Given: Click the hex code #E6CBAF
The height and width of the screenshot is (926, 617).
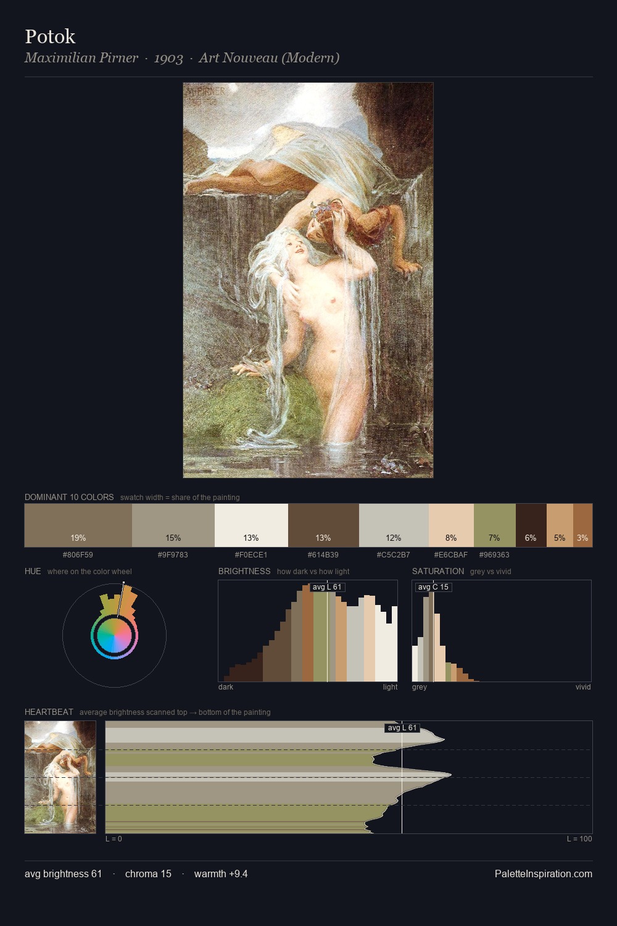Looking at the screenshot, I should coord(451,555).
